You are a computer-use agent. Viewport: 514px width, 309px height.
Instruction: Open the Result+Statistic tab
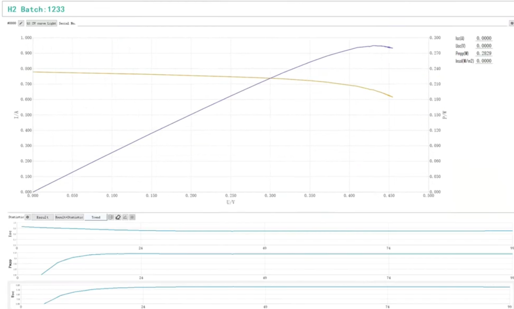coord(69,217)
